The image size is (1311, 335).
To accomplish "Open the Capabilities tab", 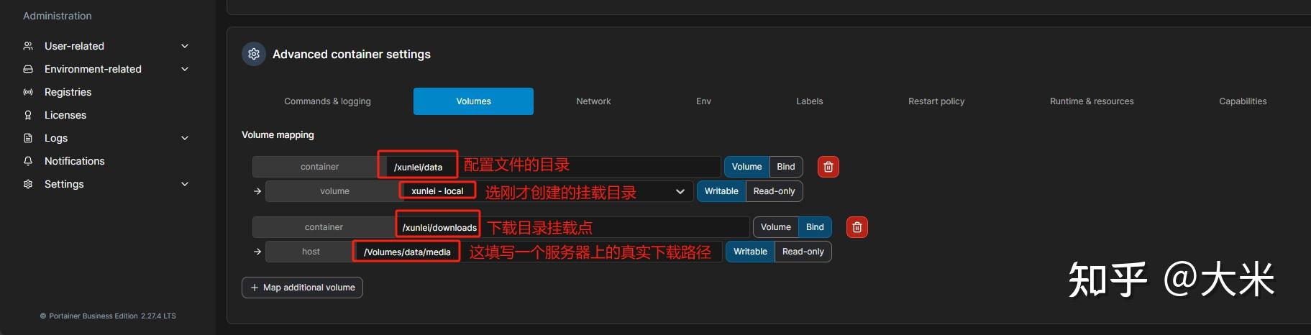I will (1243, 101).
